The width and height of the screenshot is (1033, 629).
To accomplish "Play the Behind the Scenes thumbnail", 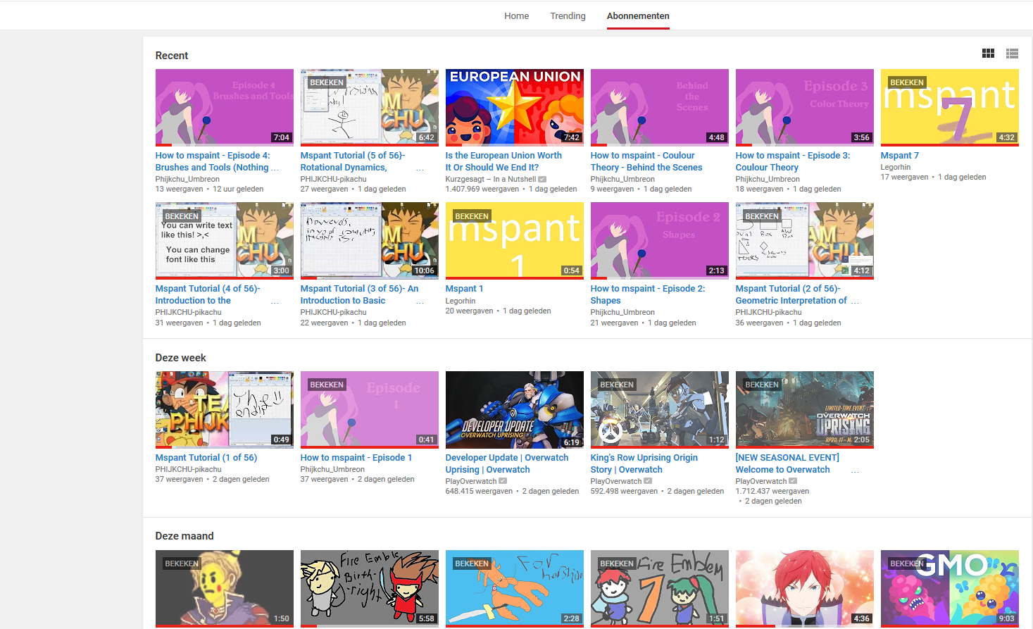I will 660,107.
